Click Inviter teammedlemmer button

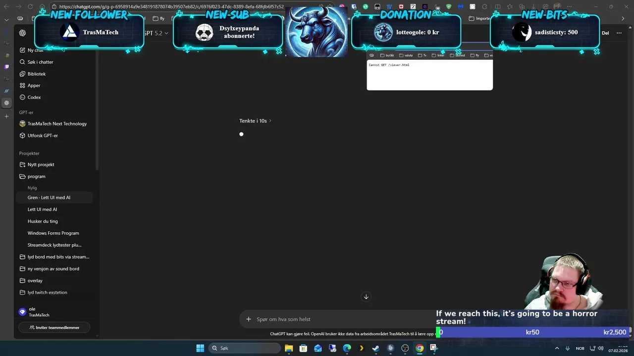click(54, 327)
